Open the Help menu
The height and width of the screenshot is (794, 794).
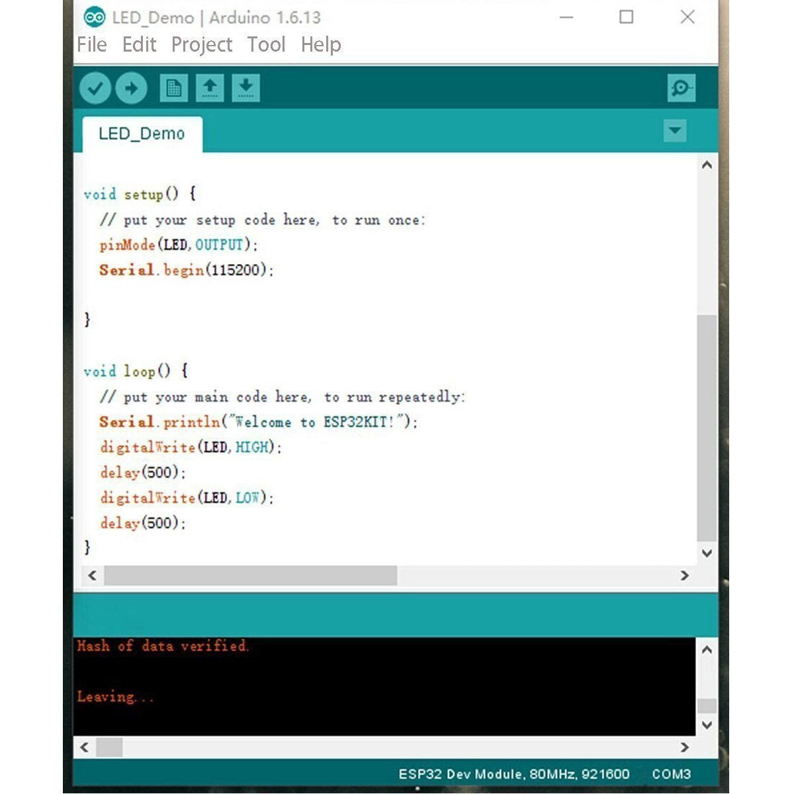pyautogui.click(x=321, y=45)
